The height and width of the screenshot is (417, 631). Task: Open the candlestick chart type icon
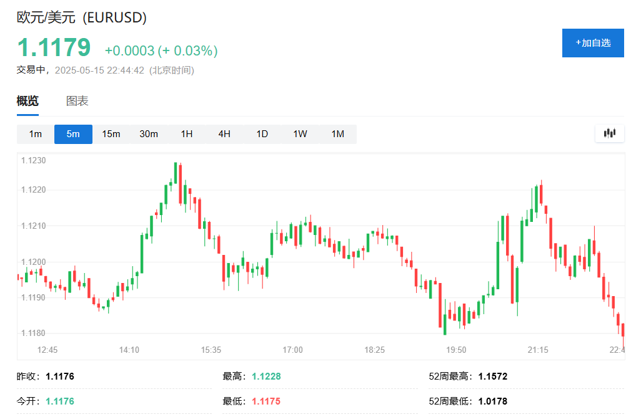610,133
